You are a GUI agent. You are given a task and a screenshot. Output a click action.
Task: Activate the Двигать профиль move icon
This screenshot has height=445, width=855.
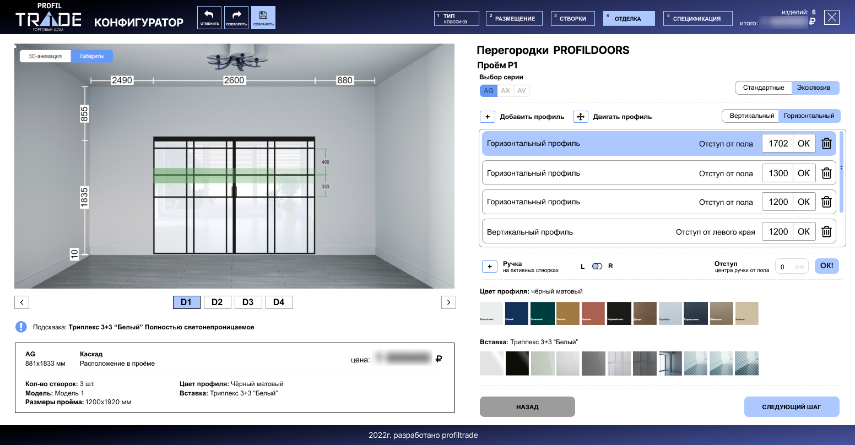coord(581,117)
